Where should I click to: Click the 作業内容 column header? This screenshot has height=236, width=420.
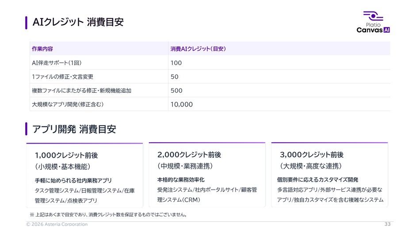[42, 49]
